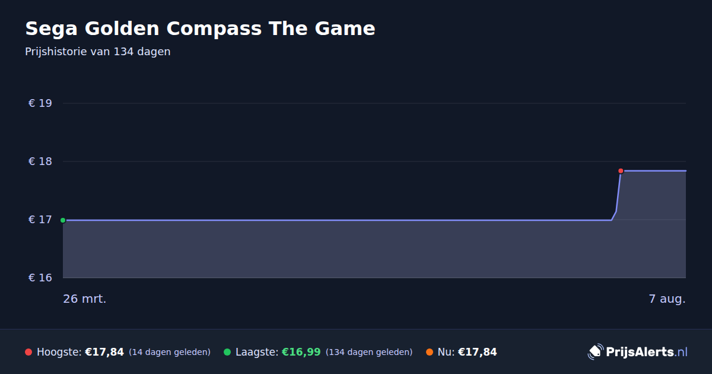Click the green lowest-price dot at the chart start
The width and height of the screenshot is (712, 374).
point(63,220)
